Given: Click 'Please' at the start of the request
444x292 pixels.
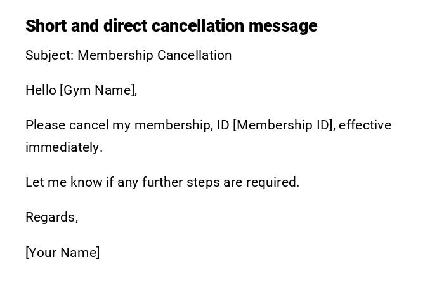Looking at the screenshot, I should pos(45,125).
